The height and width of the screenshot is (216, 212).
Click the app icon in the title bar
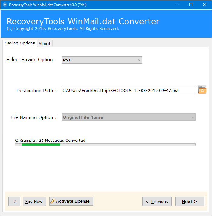(5, 5)
